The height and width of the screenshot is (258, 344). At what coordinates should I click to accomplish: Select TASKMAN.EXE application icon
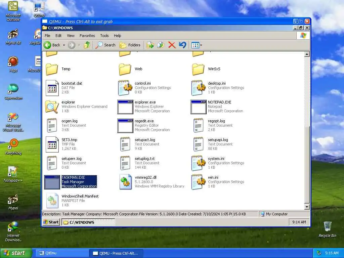tap(52, 182)
